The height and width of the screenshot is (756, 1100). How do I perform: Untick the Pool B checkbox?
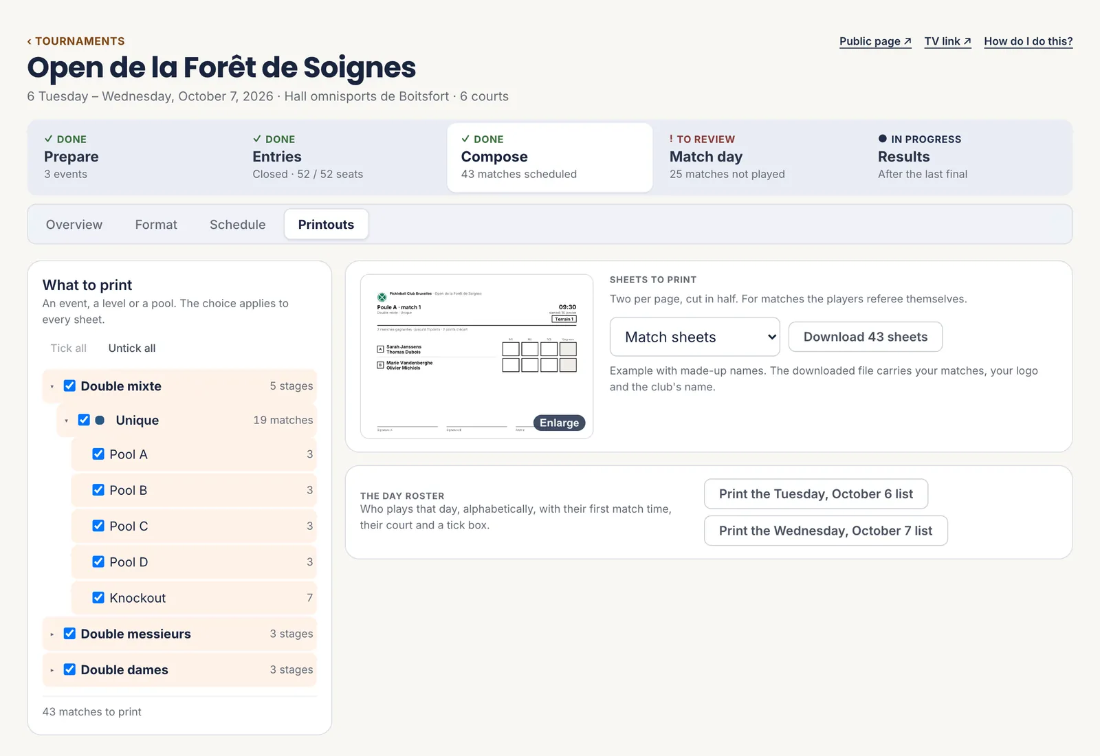coord(98,489)
